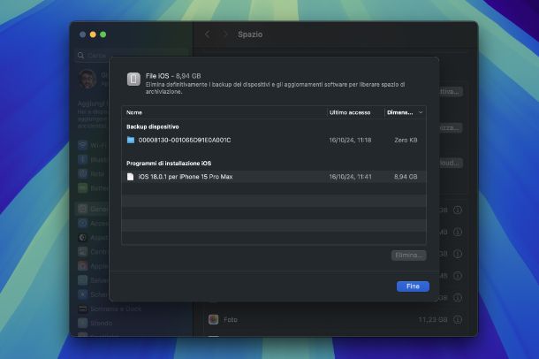This screenshot has height=359, width=539.
Task: Click the Zero KB size cell
Action: [x=406, y=140]
